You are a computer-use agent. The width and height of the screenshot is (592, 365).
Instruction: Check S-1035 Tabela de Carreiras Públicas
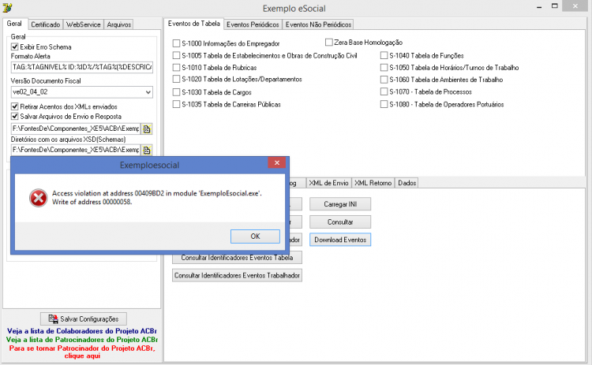[176, 104]
